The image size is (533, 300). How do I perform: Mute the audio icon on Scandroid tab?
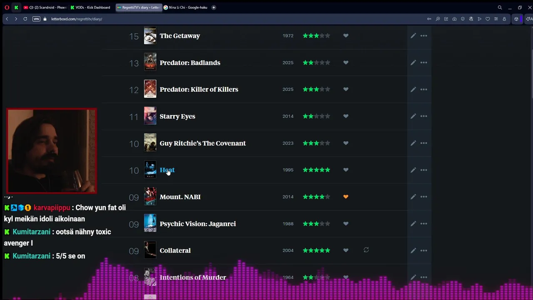click(31, 7)
